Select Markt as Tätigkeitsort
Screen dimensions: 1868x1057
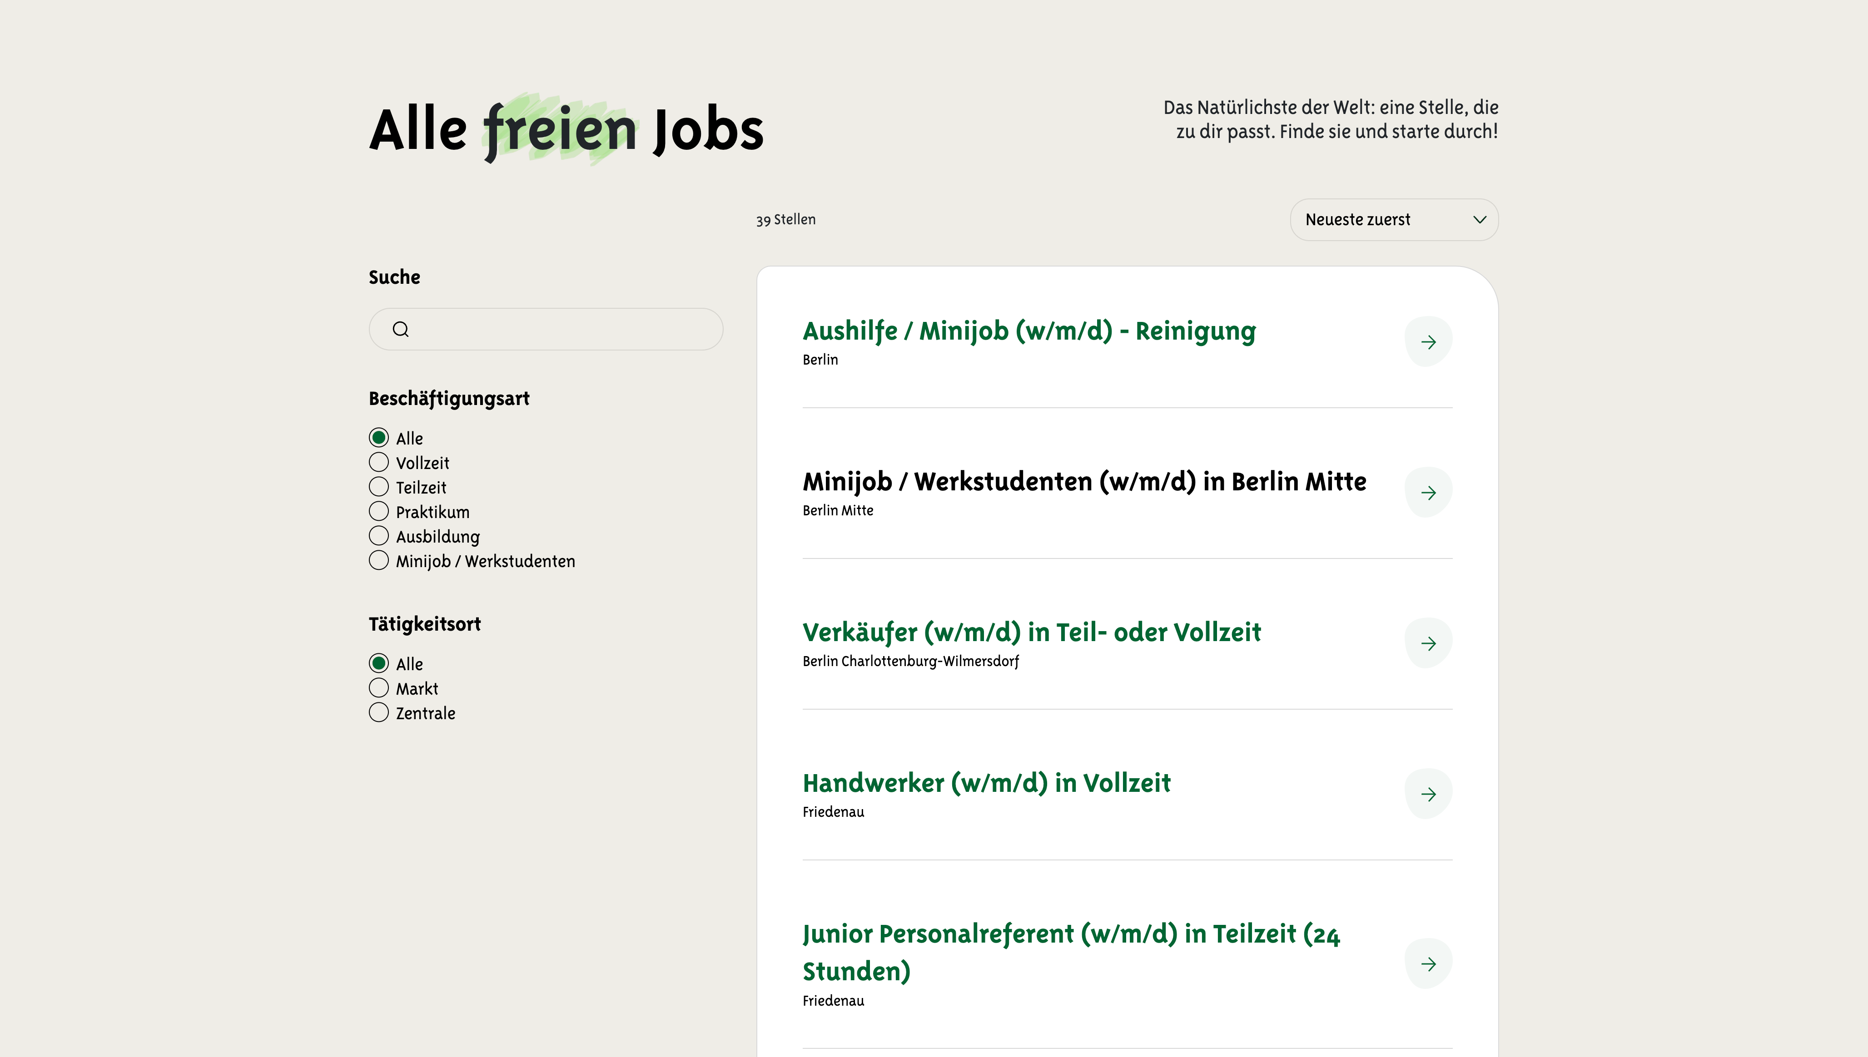(x=378, y=688)
